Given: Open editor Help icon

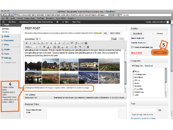Looking at the screenshot, I should pyautogui.click(x=88, y=47).
